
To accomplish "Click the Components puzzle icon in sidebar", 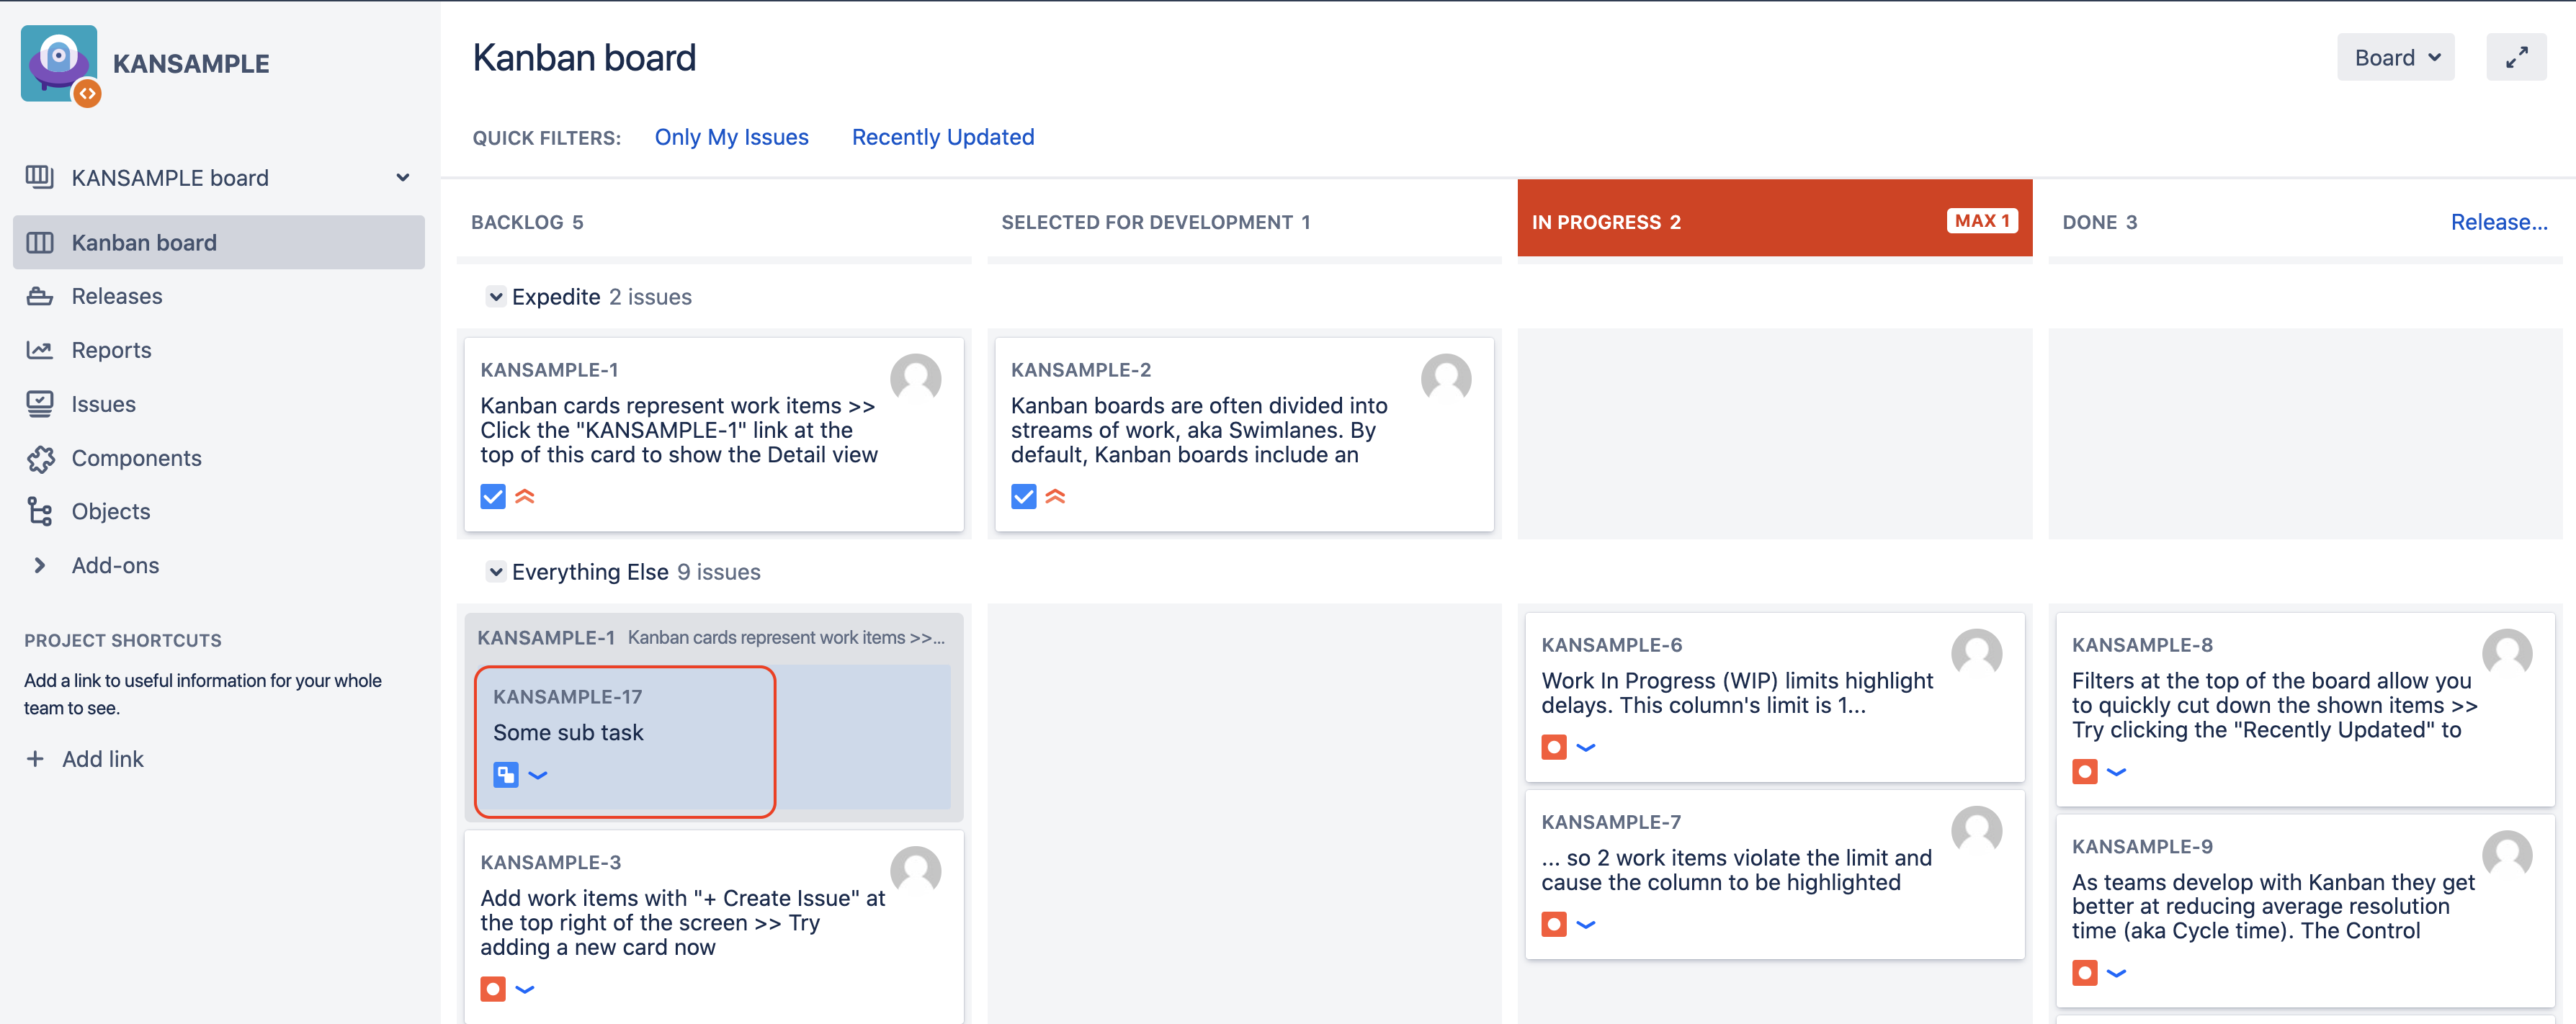I will (x=40, y=458).
